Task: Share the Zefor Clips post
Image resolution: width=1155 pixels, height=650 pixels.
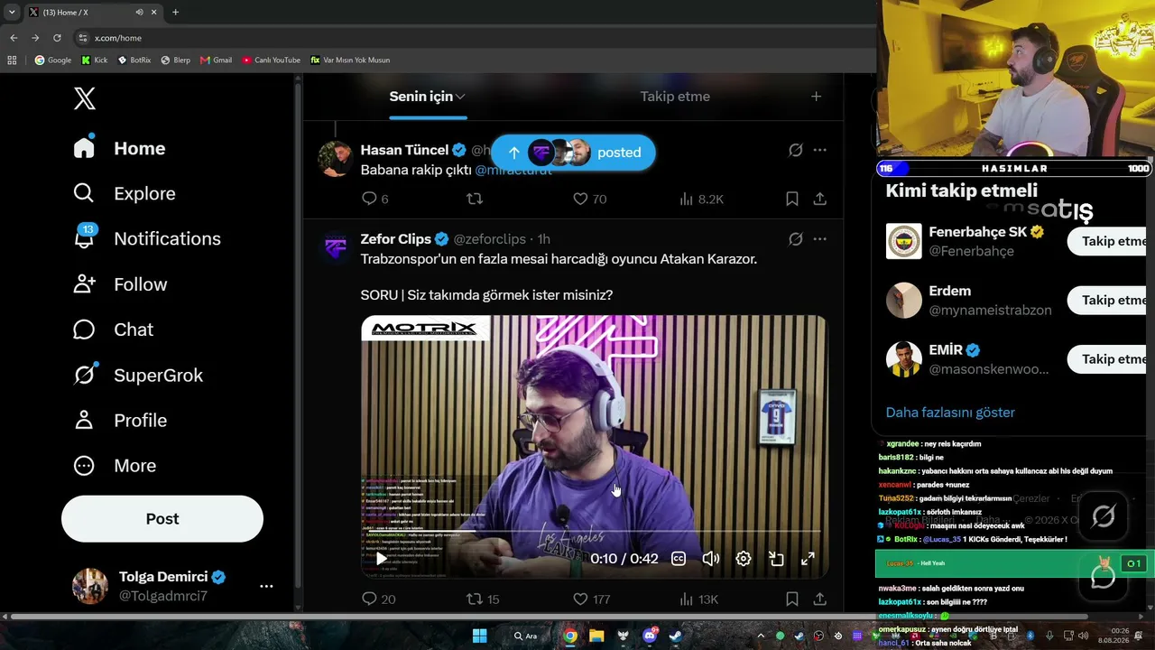Action: (819, 599)
